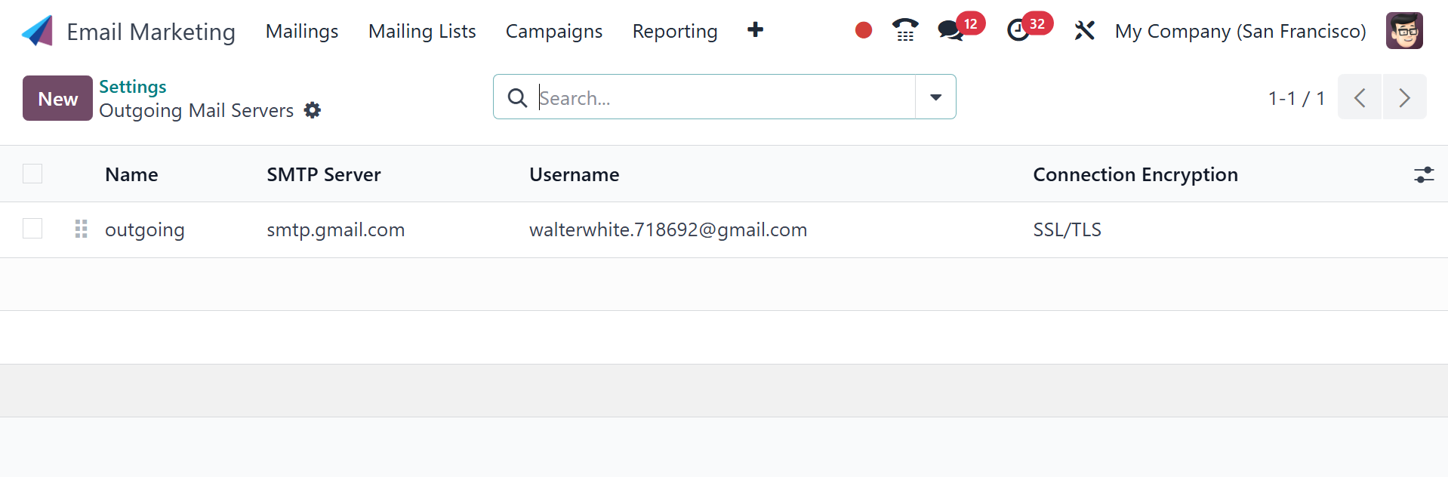Open optional columns adjust settings

1423,174
